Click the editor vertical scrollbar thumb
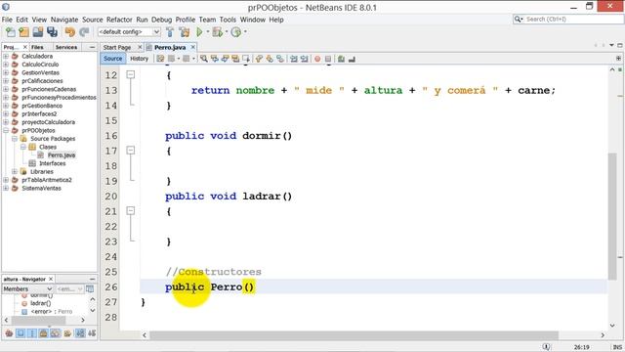625x352 pixels. click(612, 217)
